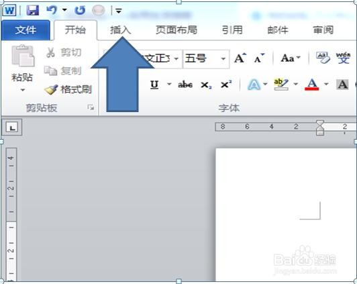Open Customize Quick Access Toolbar dropdown
Image resolution: width=357 pixels, height=284 pixels.
119,11
